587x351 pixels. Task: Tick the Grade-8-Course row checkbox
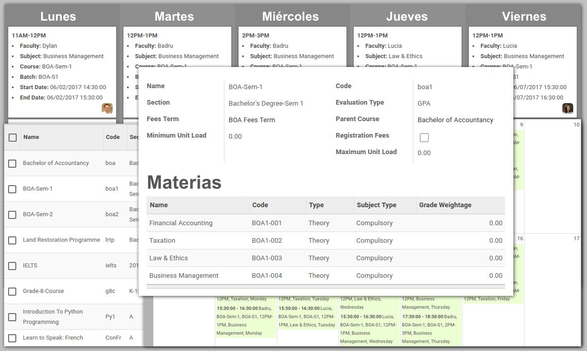coord(13,291)
